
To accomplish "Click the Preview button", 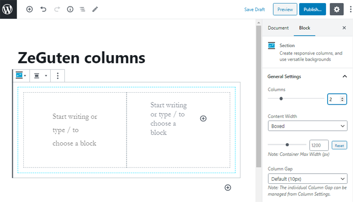I will 285,10.
